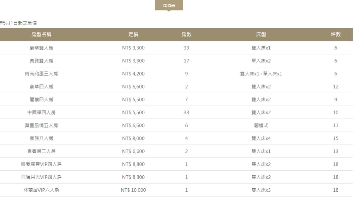This screenshot has width=355, height=199.
Task: Click 坪數 value 15 in 家族八人房 row
Action: [x=336, y=138]
